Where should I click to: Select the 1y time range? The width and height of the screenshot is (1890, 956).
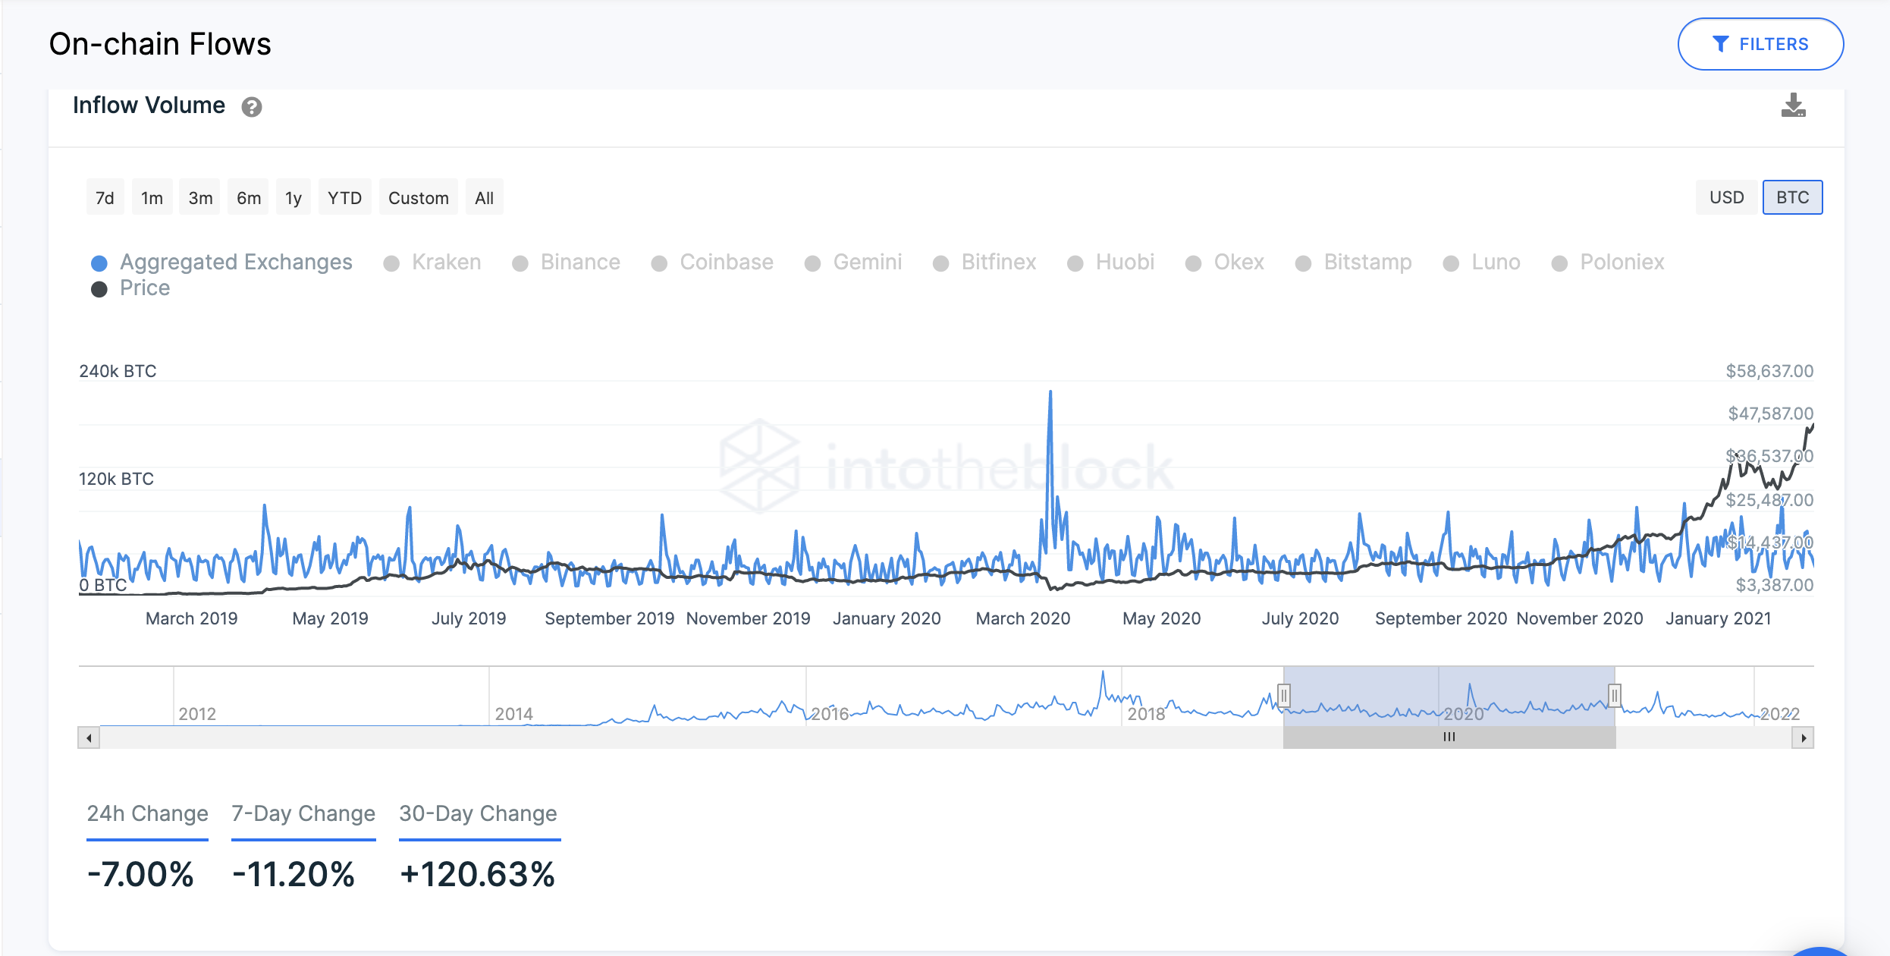[x=294, y=197]
